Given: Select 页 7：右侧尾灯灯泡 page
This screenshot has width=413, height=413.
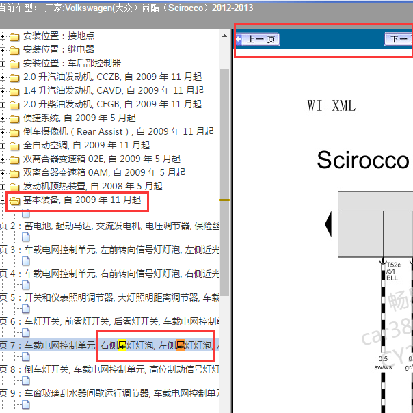Looking at the screenshot, I should click(x=109, y=345).
